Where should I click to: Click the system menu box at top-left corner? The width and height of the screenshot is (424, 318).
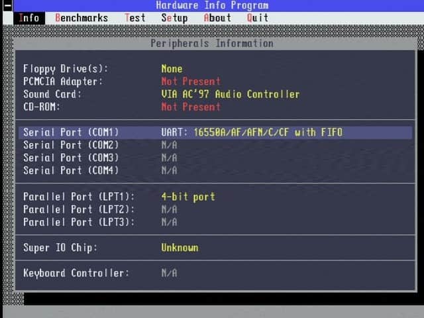[7, 5]
